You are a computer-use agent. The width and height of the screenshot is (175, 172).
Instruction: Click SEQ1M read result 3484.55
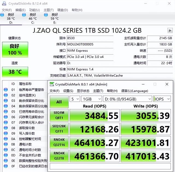[x=95, y=115]
